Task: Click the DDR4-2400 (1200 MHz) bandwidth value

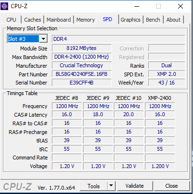Action: 82,57
